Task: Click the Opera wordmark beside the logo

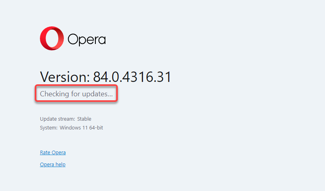Action: pos(86,40)
